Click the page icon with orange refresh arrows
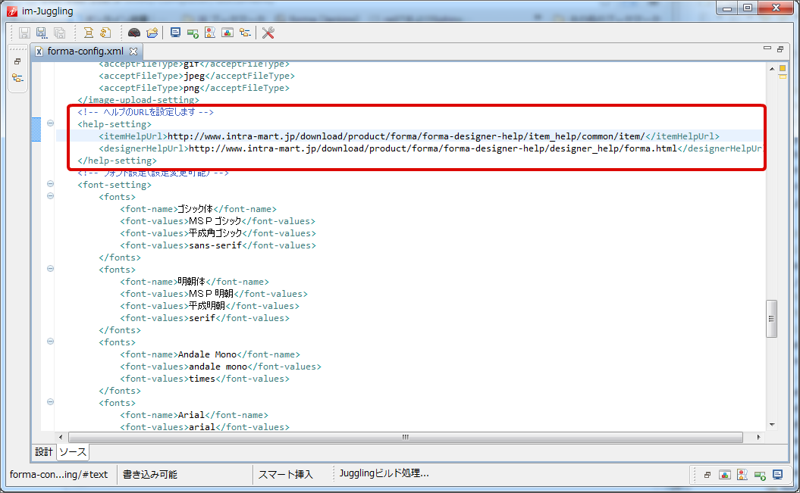800x493 pixels. pyautogui.click(x=105, y=33)
